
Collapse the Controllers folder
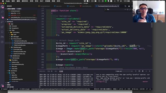point(9,32)
